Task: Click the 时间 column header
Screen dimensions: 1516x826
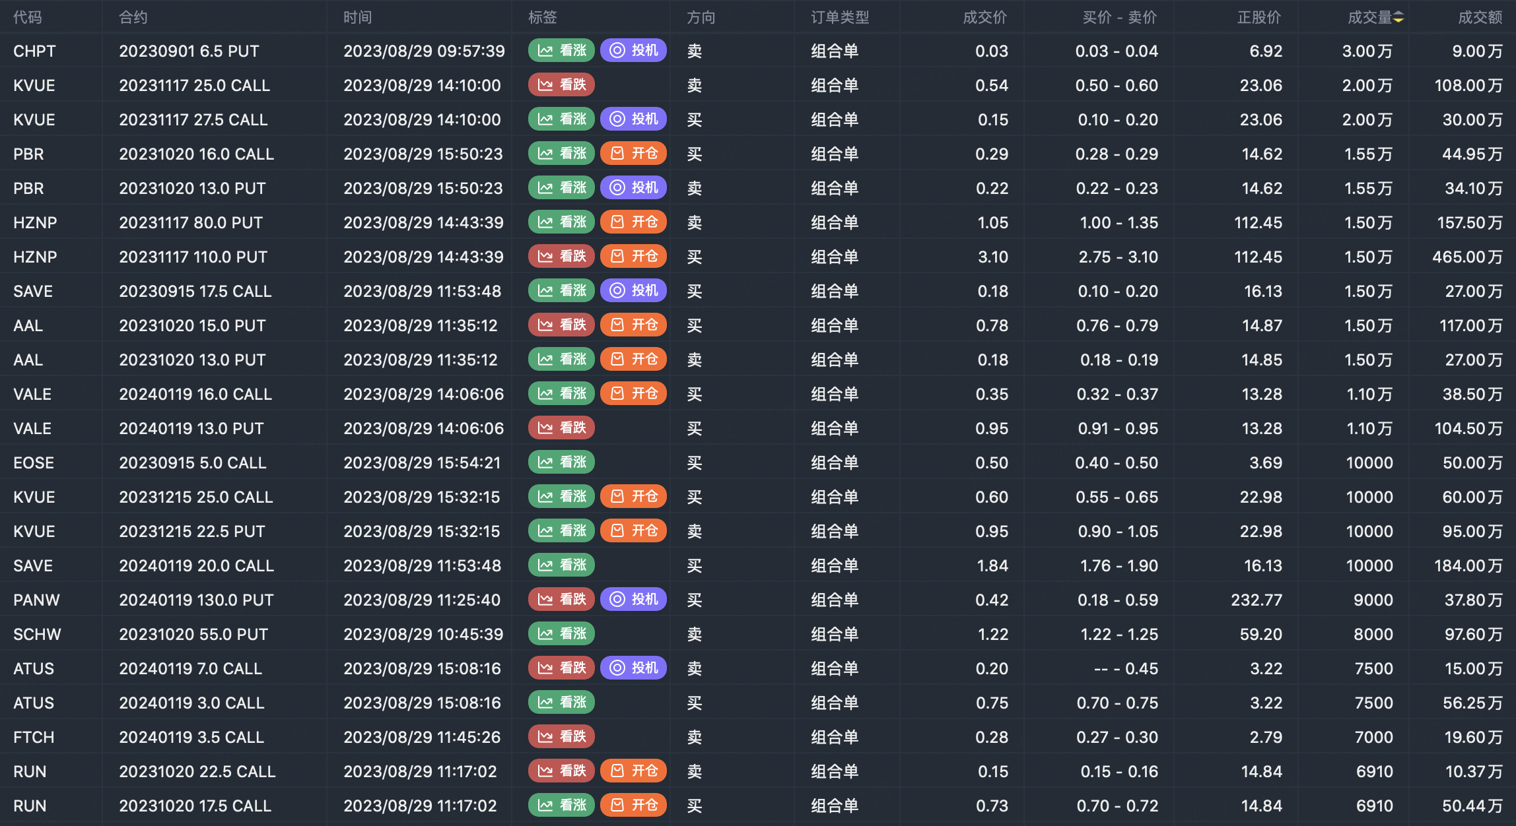Action: tap(357, 18)
